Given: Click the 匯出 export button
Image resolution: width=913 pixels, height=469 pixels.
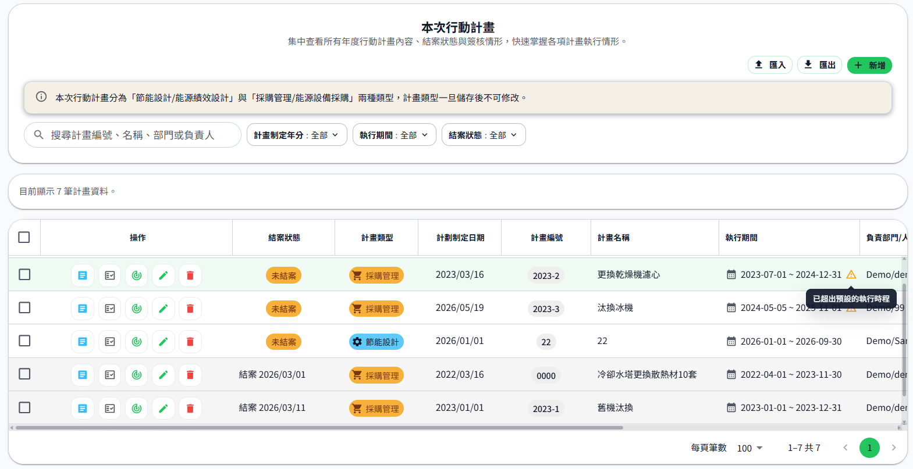Looking at the screenshot, I should tap(819, 65).
